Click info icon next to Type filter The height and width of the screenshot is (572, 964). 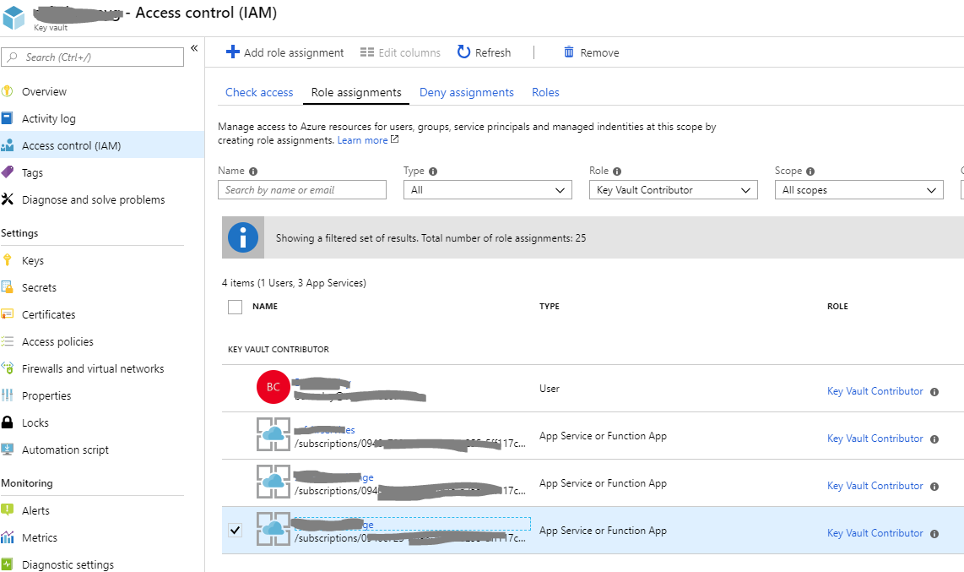433,172
